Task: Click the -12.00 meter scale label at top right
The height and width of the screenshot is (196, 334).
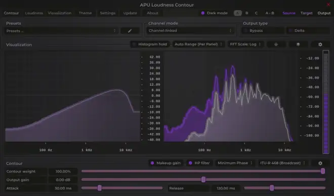Action: 312,58
